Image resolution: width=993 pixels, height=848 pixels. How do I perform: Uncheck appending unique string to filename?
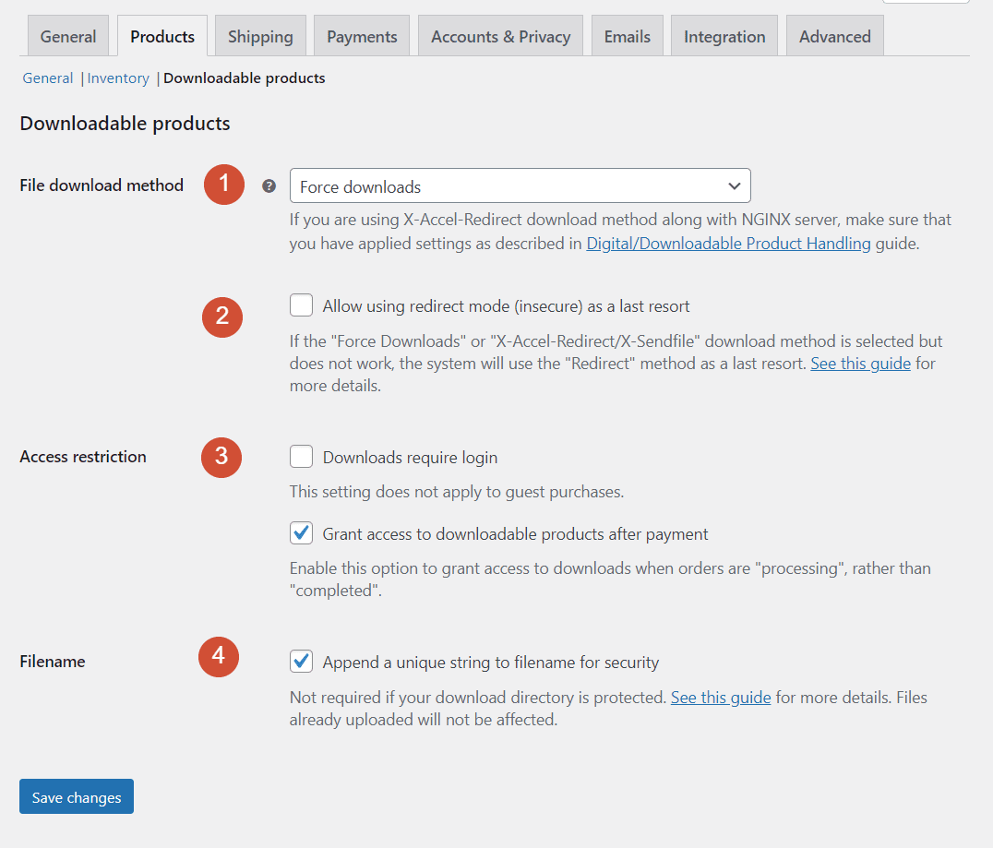301,661
